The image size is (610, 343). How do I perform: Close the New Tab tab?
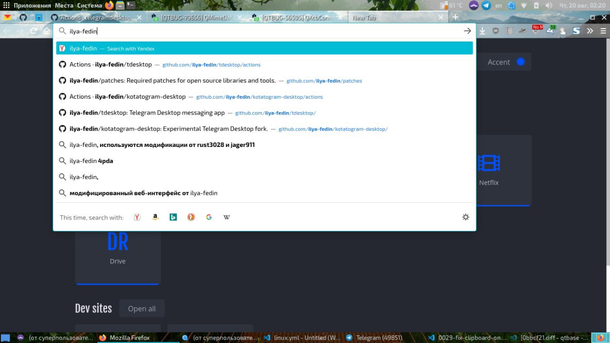[x=440, y=17]
